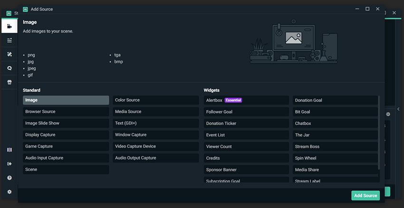Click the Widgets list scrollbar
Viewport: 404px width, 208px height.
(379, 133)
